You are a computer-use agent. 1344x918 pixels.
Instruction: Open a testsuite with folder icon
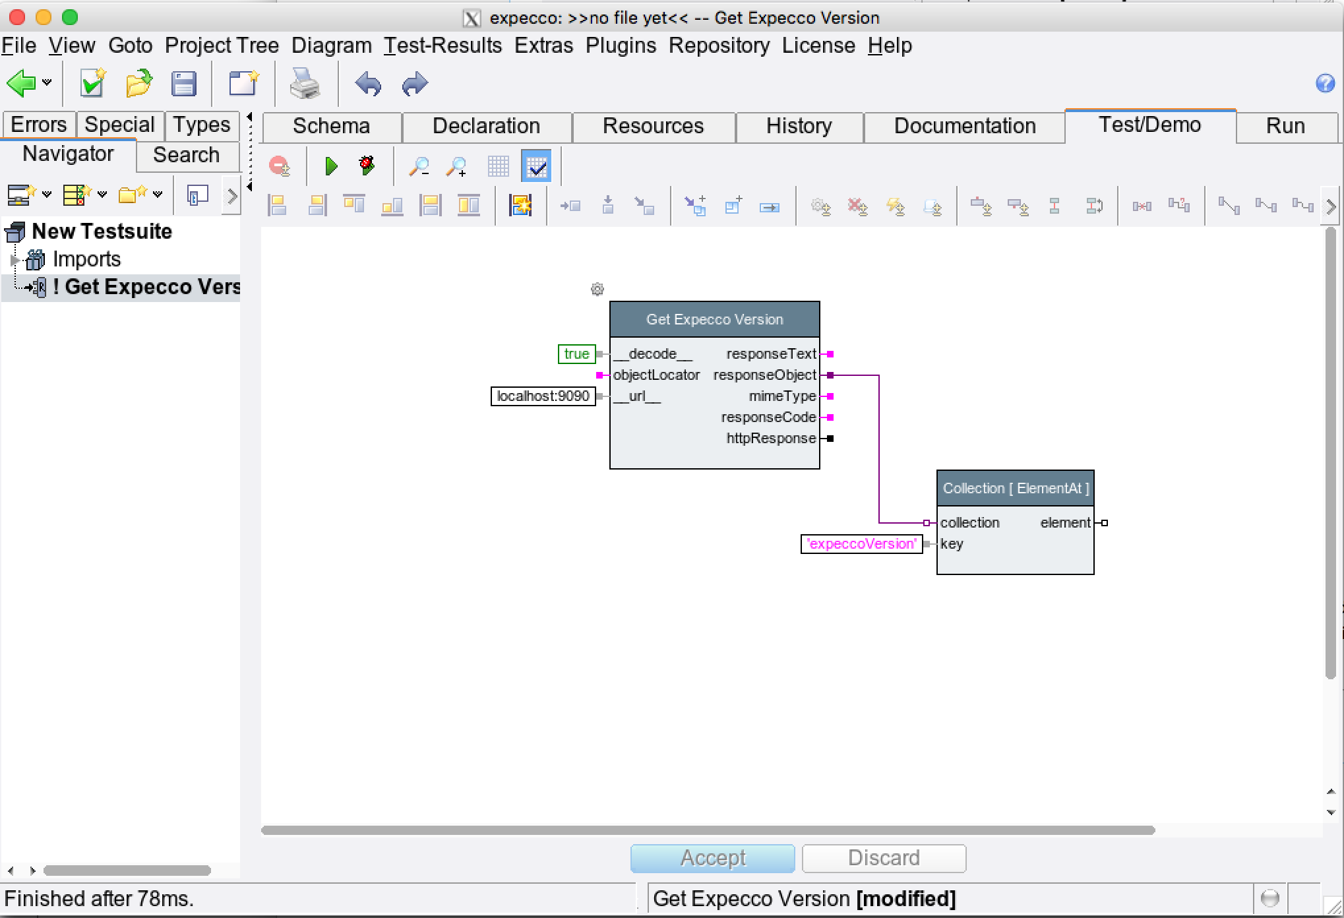(x=139, y=84)
